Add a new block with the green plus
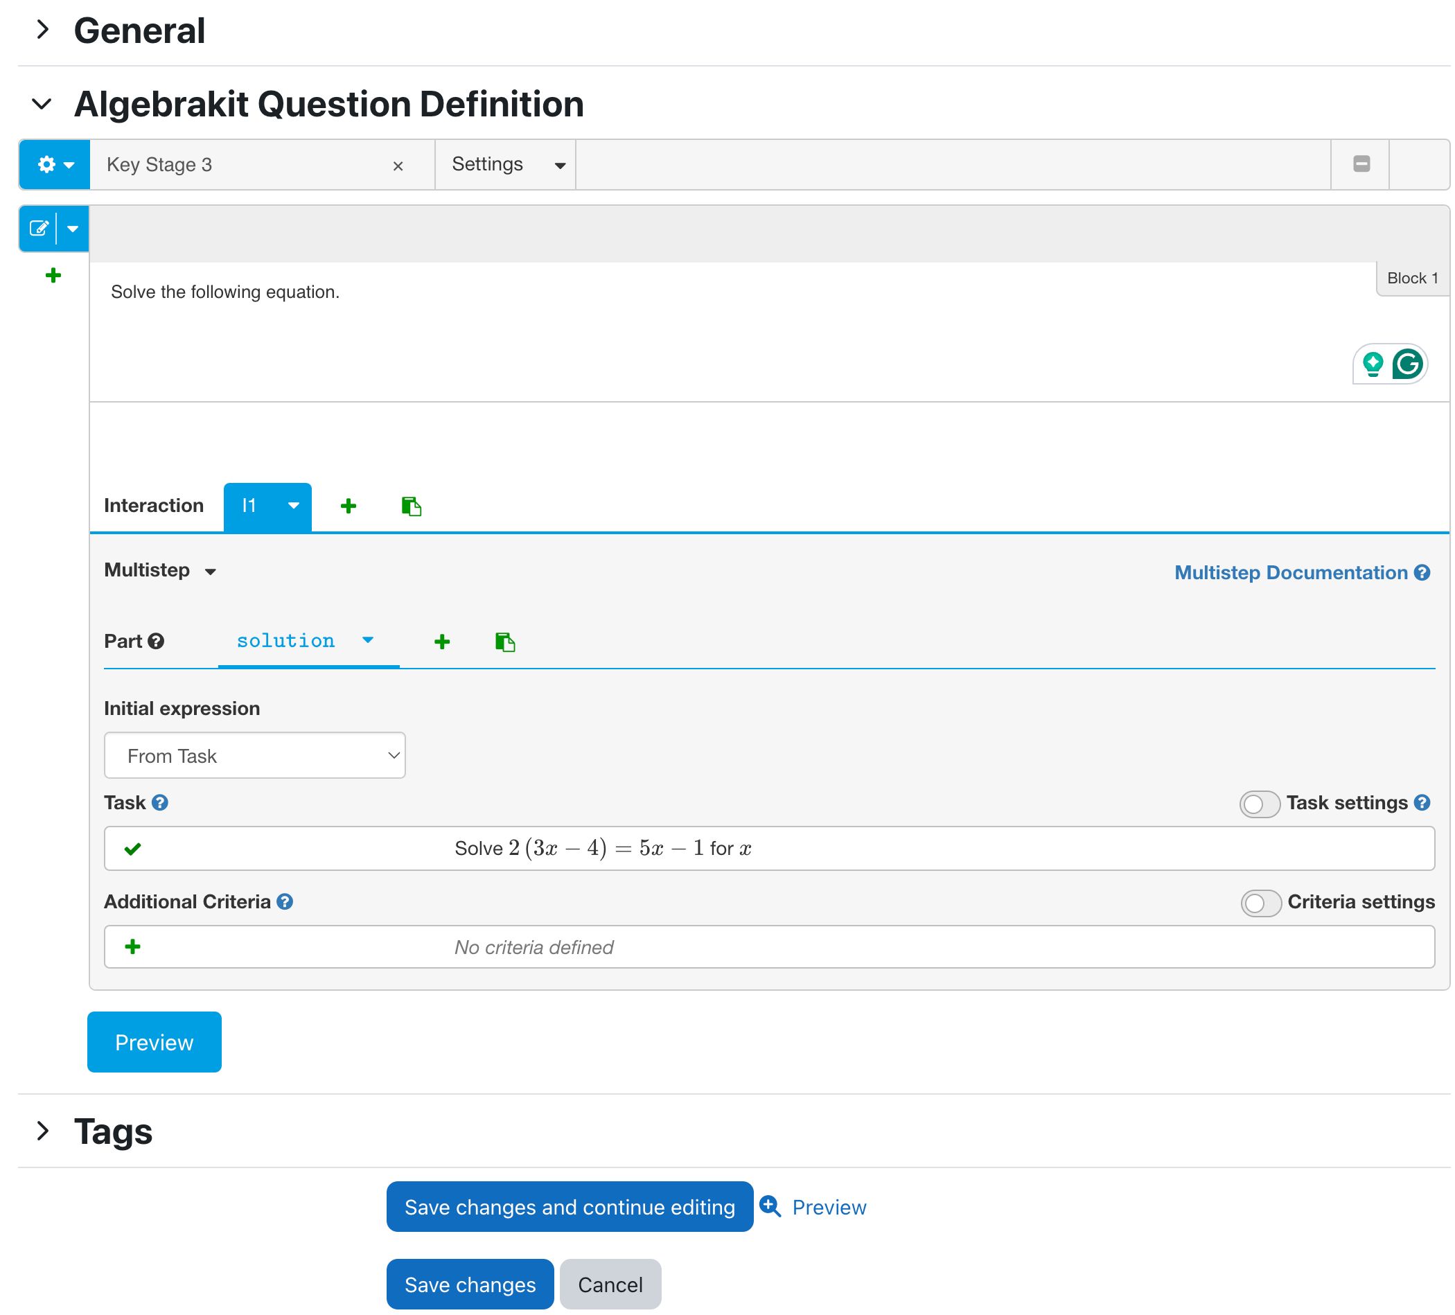 pos(52,275)
